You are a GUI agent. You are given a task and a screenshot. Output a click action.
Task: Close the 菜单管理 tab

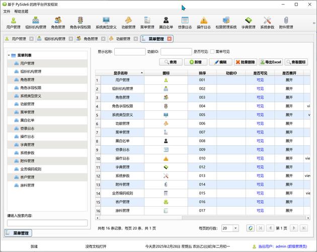click(170, 39)
